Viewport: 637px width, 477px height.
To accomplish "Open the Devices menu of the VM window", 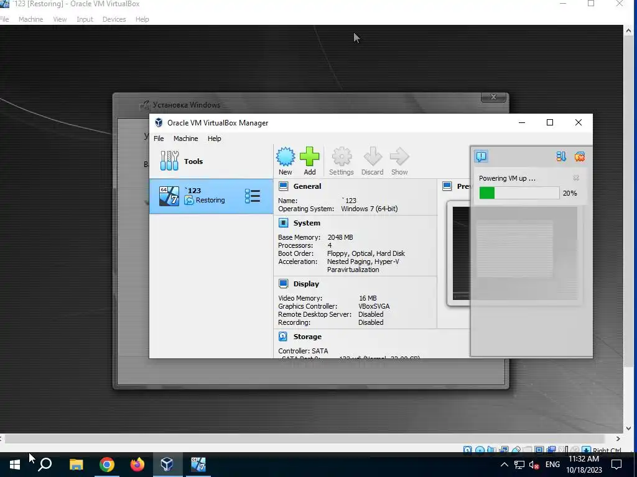I will point(114,19).
